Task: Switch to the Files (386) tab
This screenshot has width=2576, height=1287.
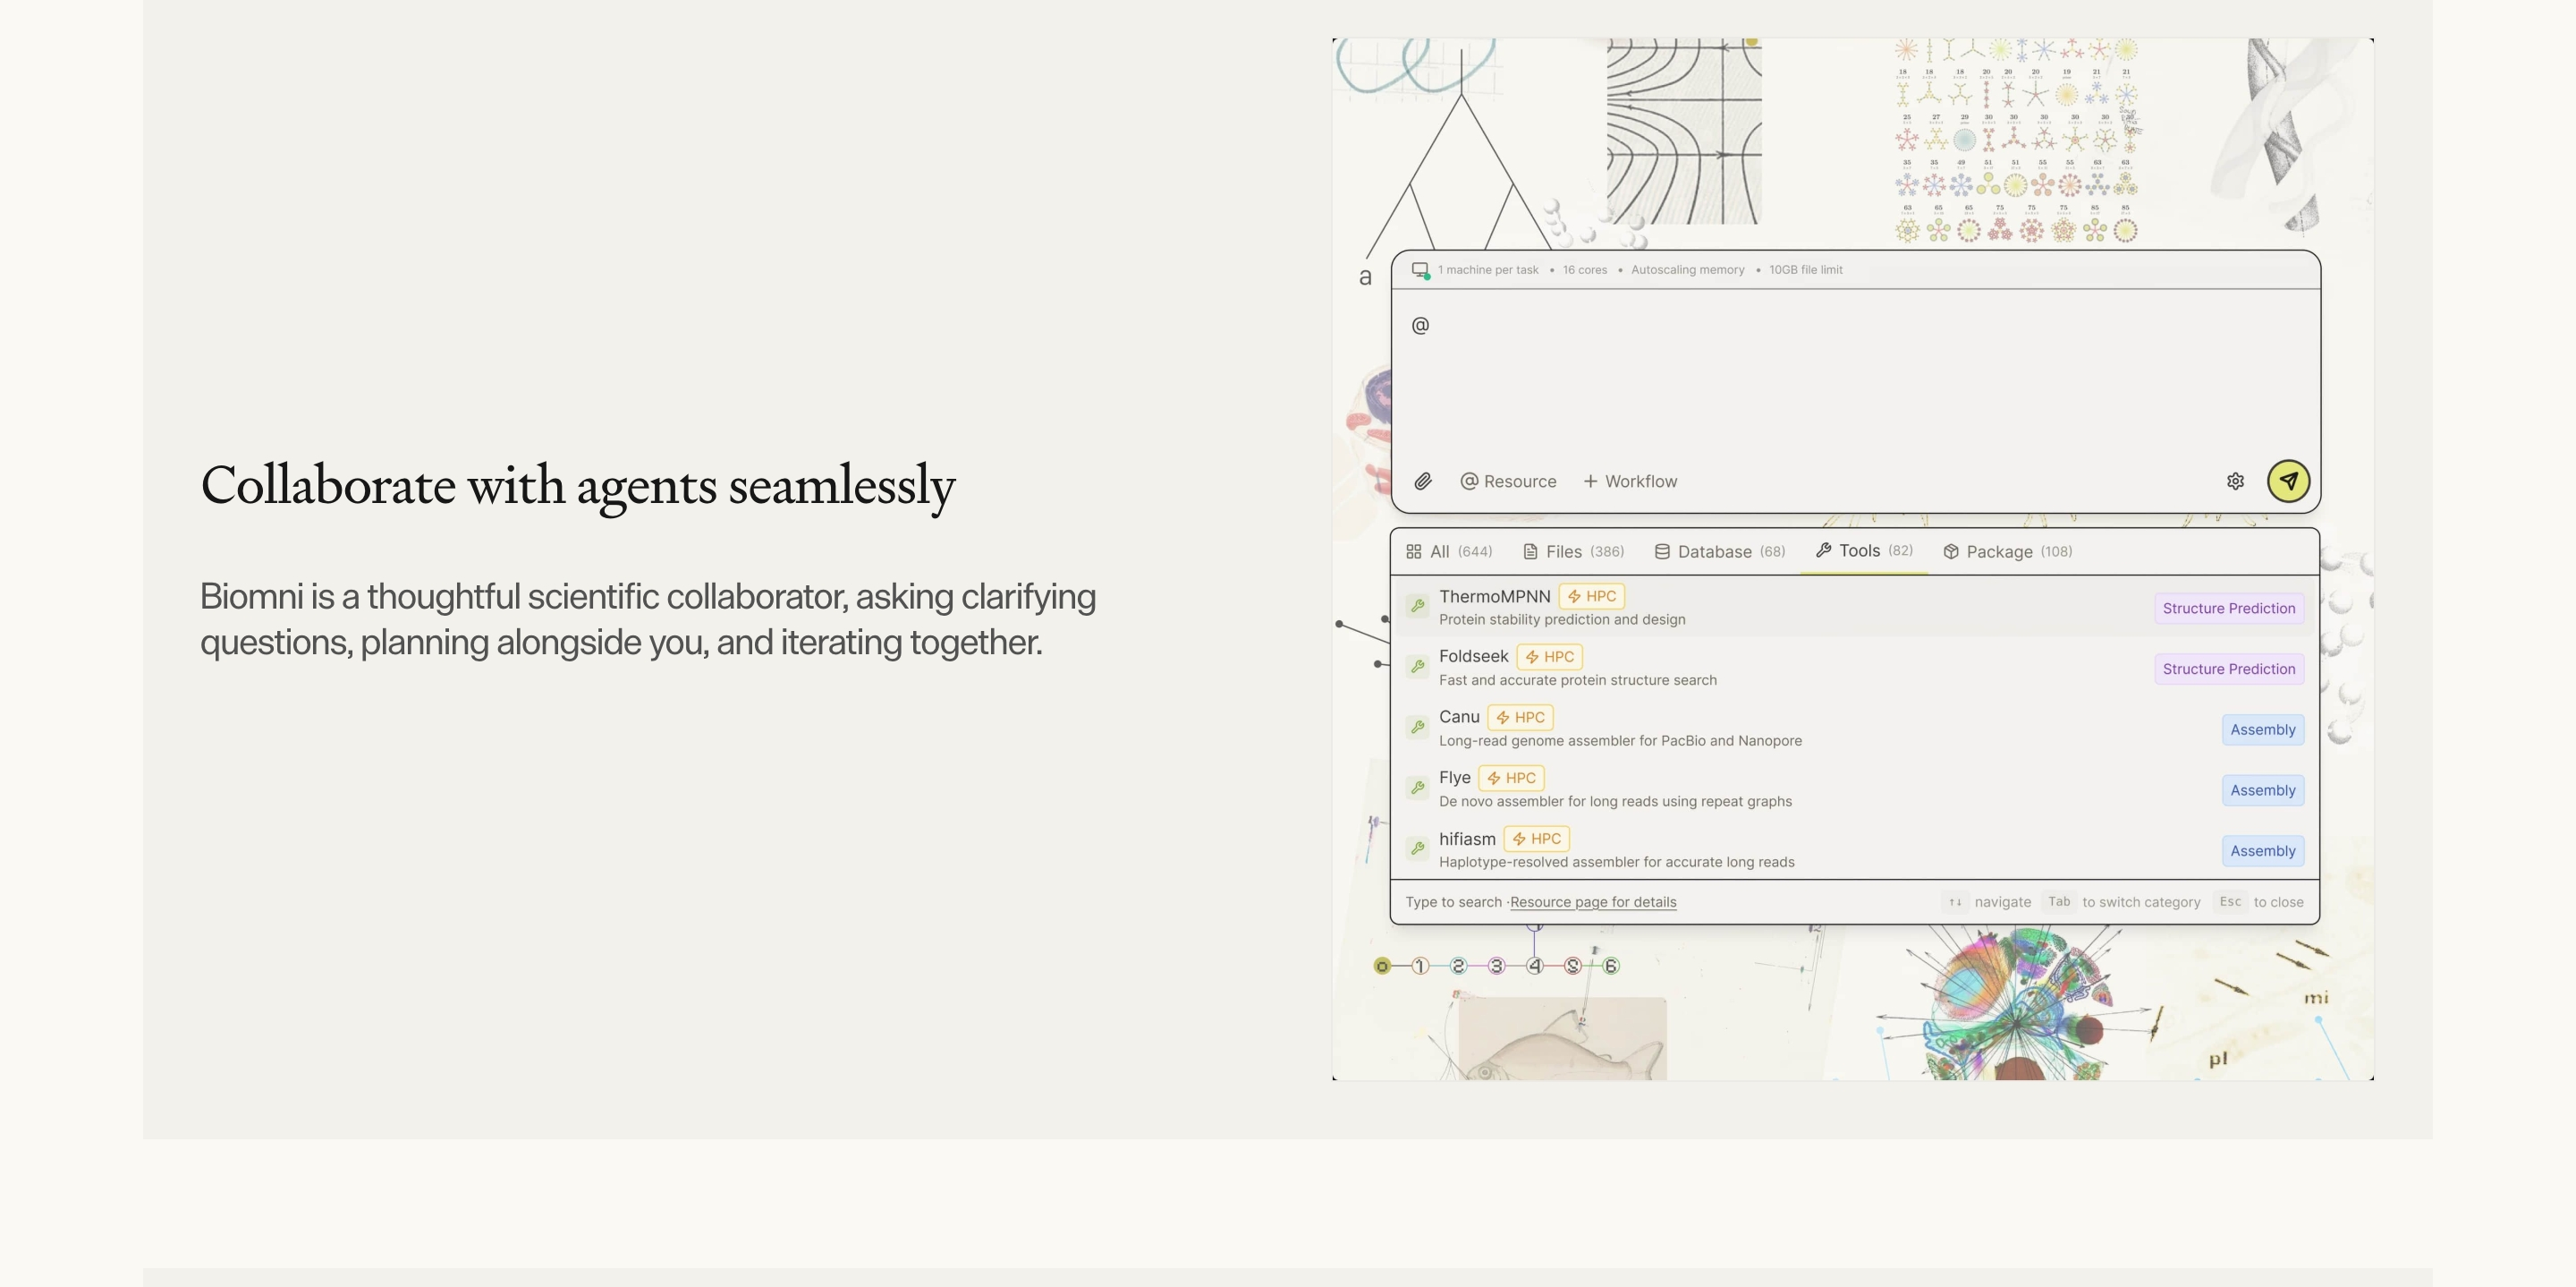Action: pos(1573,551)
